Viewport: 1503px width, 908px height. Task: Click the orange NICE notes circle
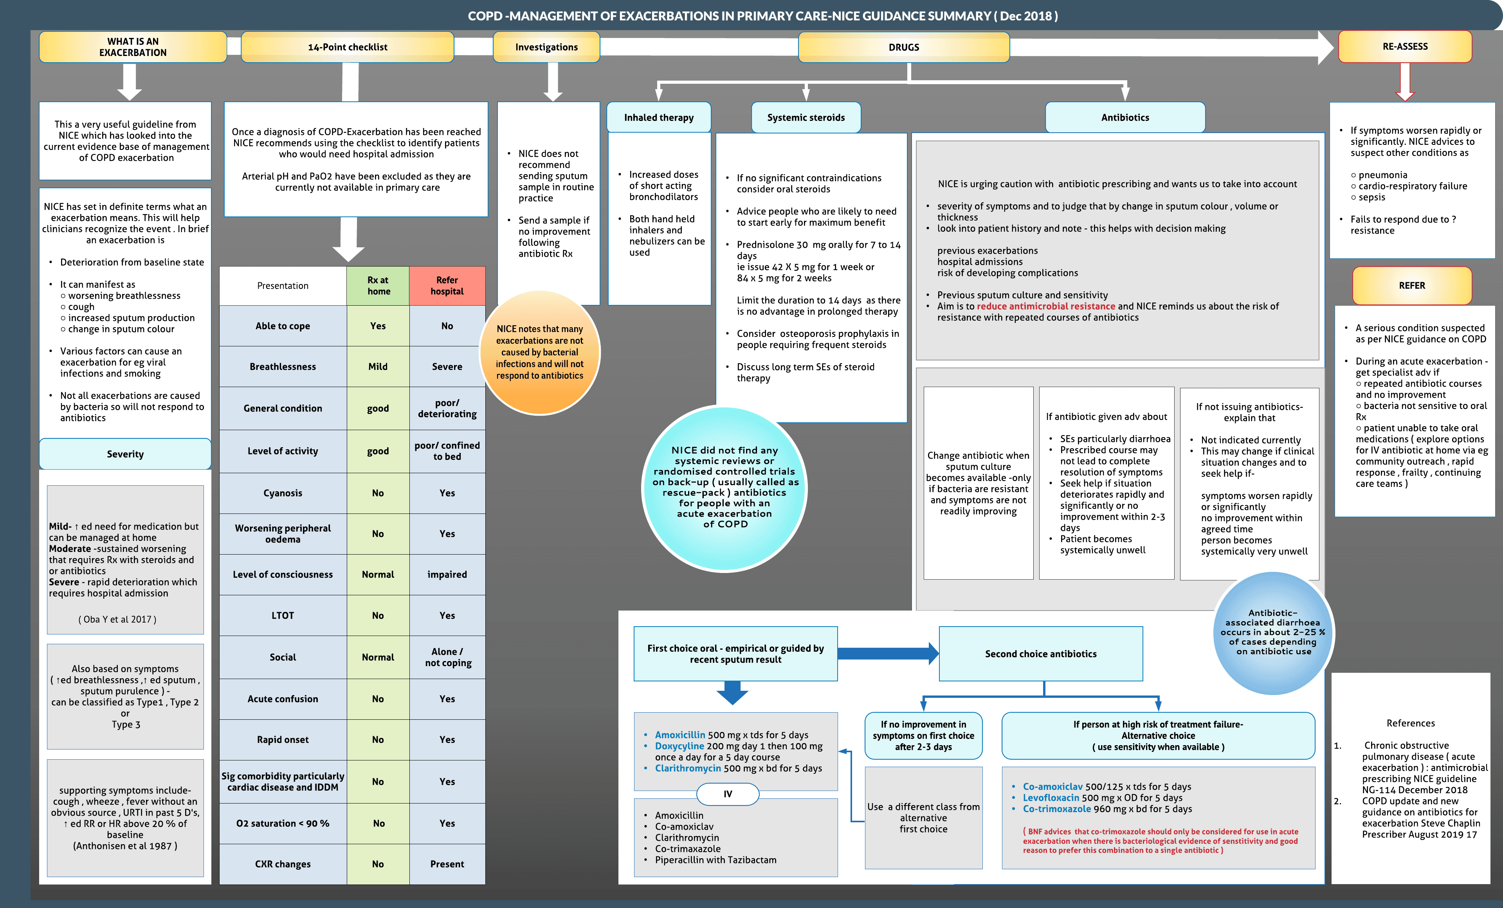pyautogui.click(x=540, y=353)
